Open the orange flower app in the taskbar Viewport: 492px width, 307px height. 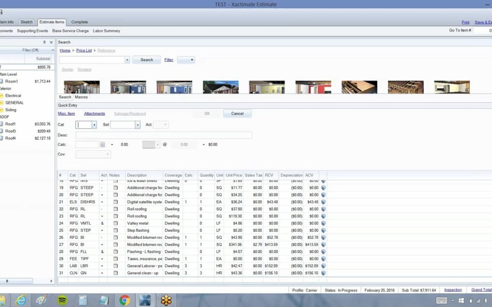pyautogui.click(x=166, y=301)
